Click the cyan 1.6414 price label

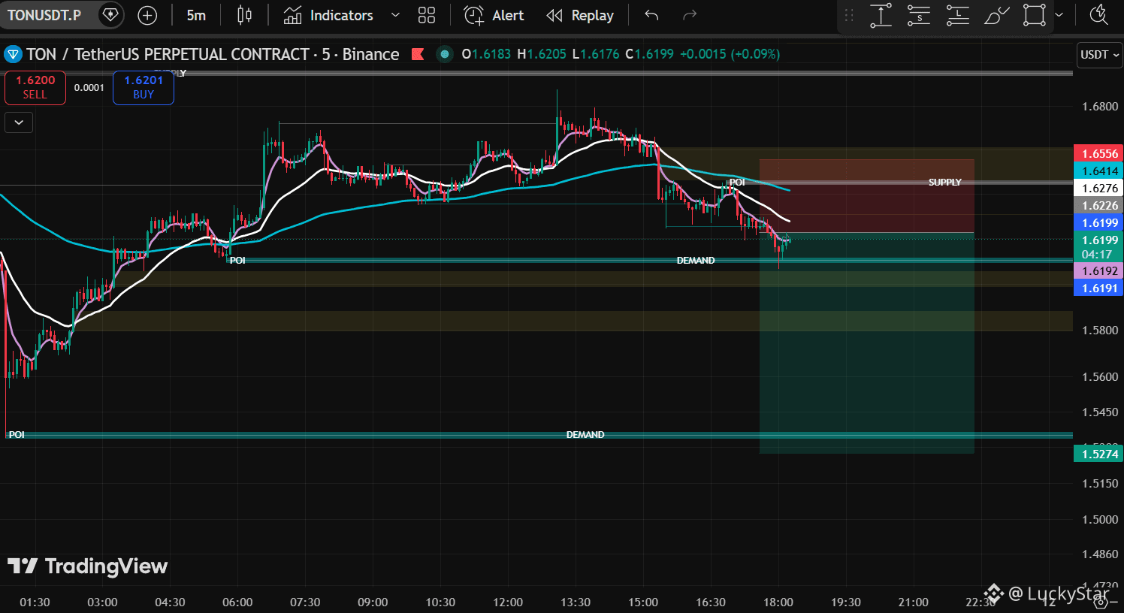pyautogui.click(x=1098, y=171)
